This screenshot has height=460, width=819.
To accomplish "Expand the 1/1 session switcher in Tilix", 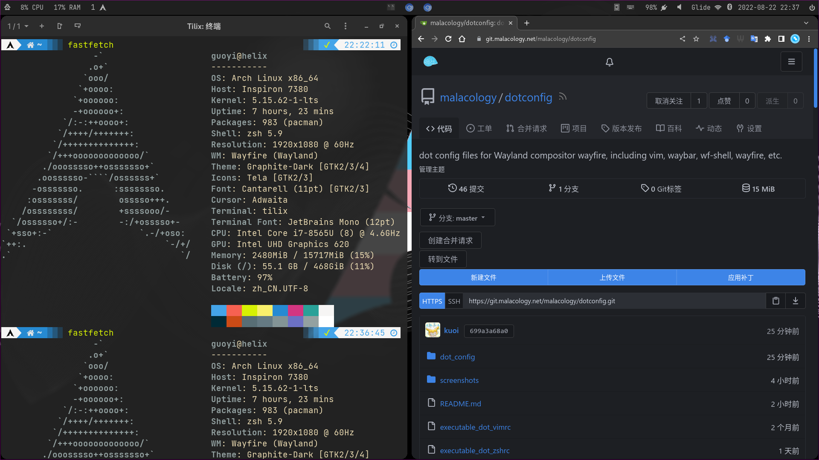I will coord(18,26).
